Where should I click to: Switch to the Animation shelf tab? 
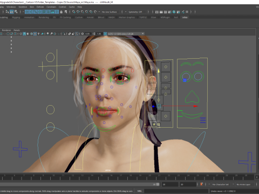point(29,17)
